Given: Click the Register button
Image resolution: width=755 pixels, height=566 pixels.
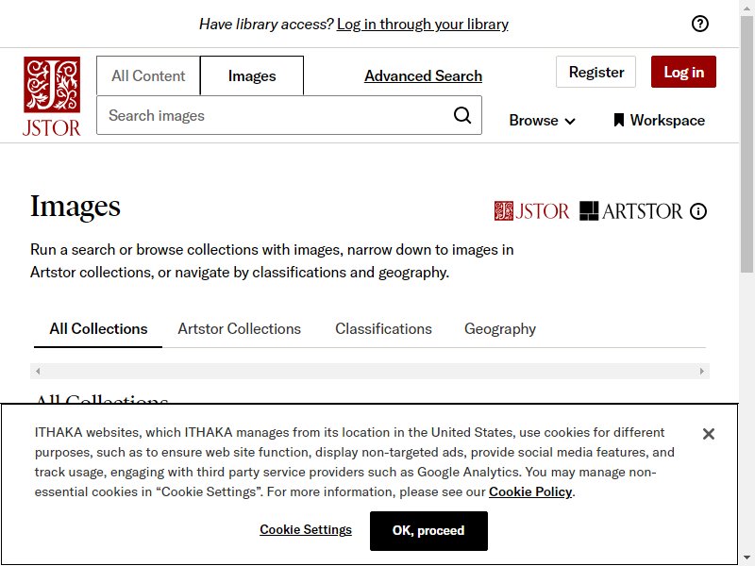Looking at the screenshot, I should point(596,72).
